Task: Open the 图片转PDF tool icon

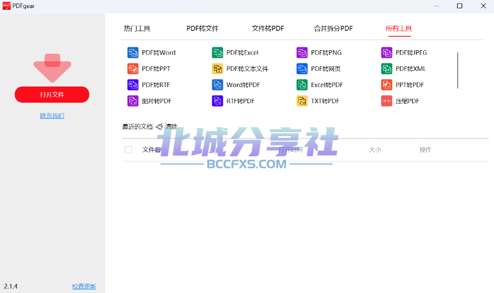Action: (x=133, y=101)
